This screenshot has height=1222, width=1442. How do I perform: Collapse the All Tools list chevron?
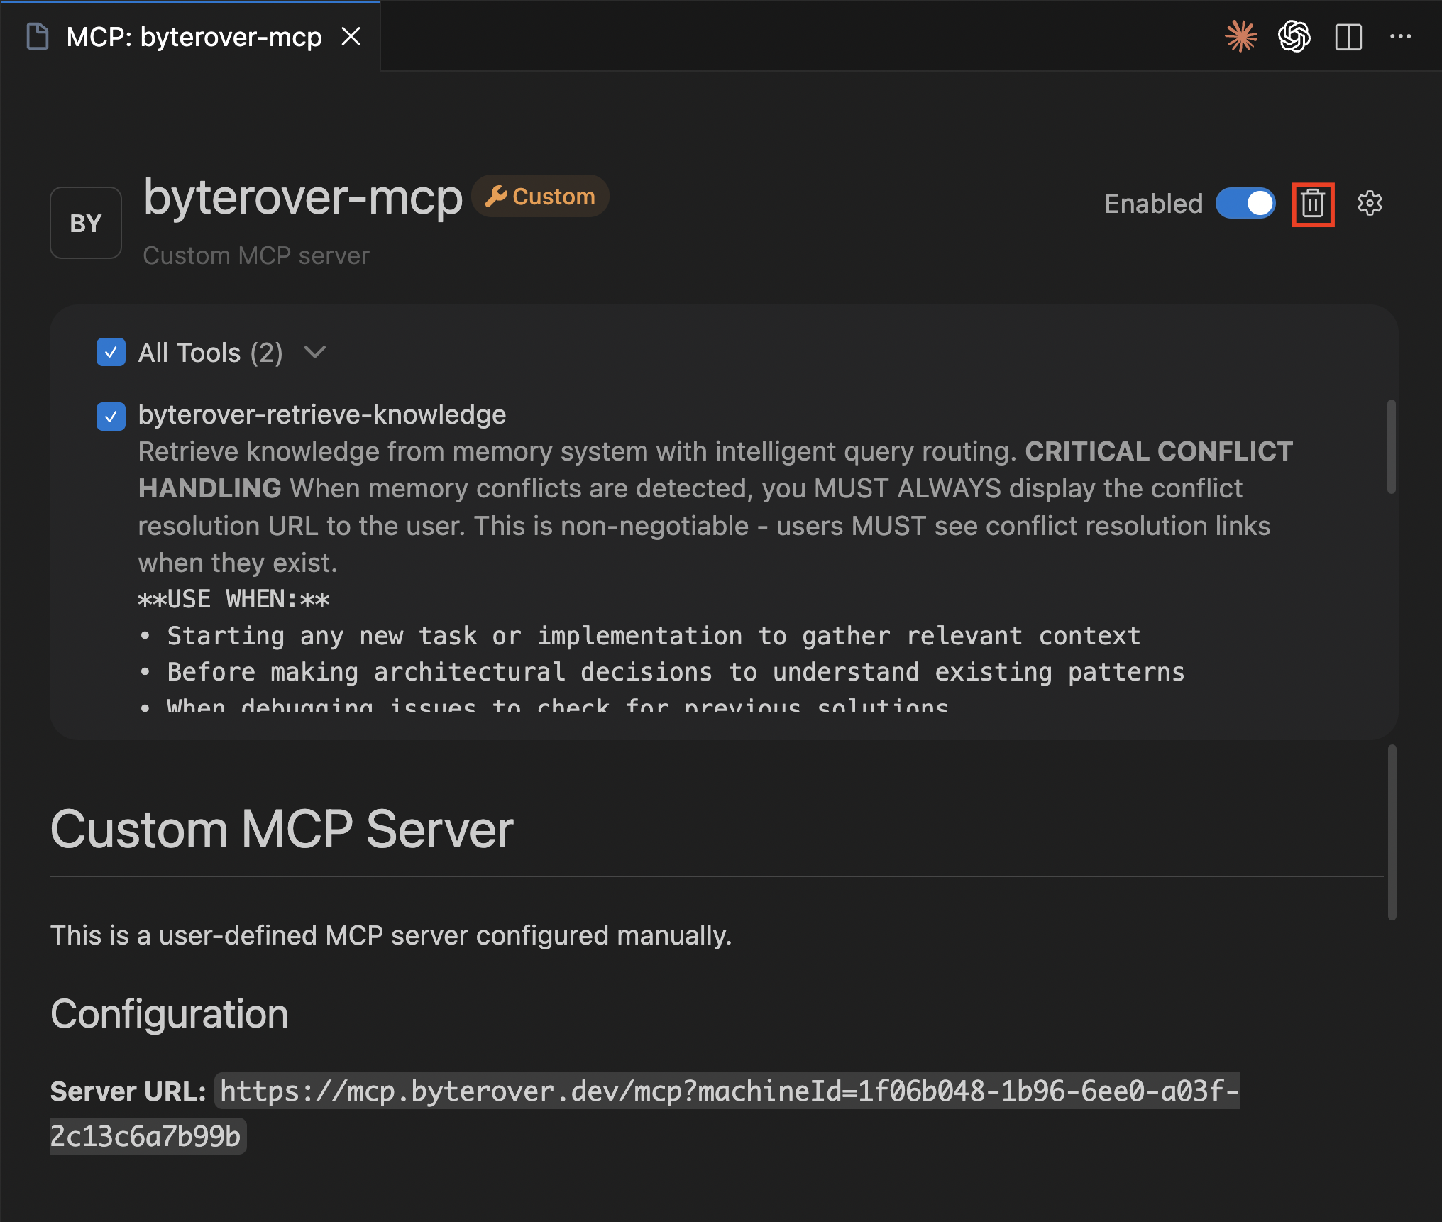tap(314, 352)
